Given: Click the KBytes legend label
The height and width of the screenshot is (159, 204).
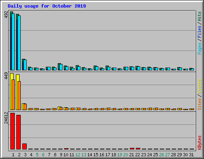Looking at the screenshot, I should point(199,143).
